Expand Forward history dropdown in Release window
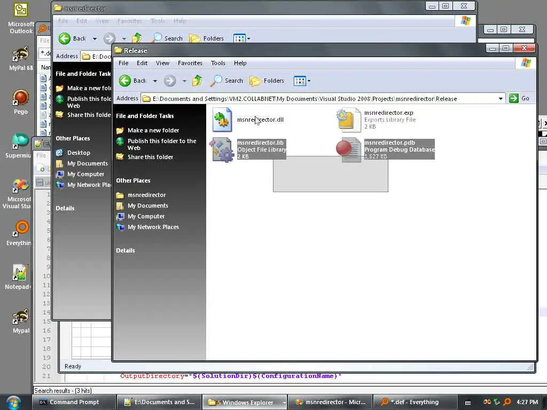 tap(184, 81)
